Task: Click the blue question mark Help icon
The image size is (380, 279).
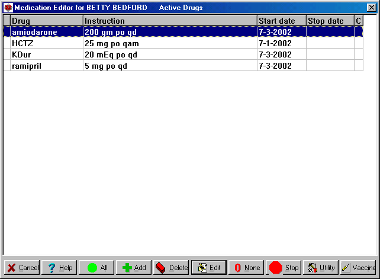Action: tap(51, 268)
